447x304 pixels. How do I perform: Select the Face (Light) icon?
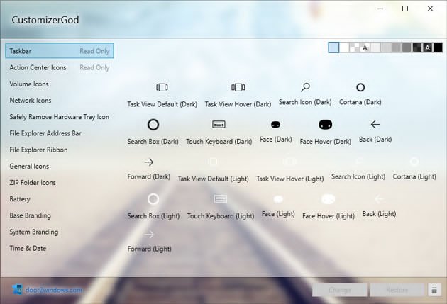coord(278,199)
